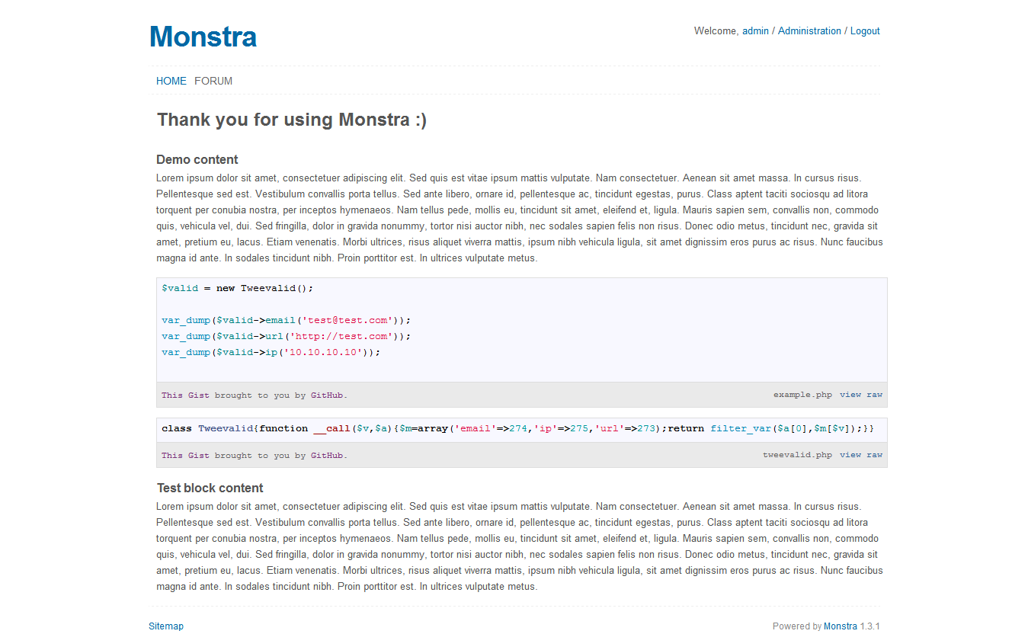Open the tweevalid.php file link
Viewport: 1028px width, 634px height.
click(x=797, y=455)
